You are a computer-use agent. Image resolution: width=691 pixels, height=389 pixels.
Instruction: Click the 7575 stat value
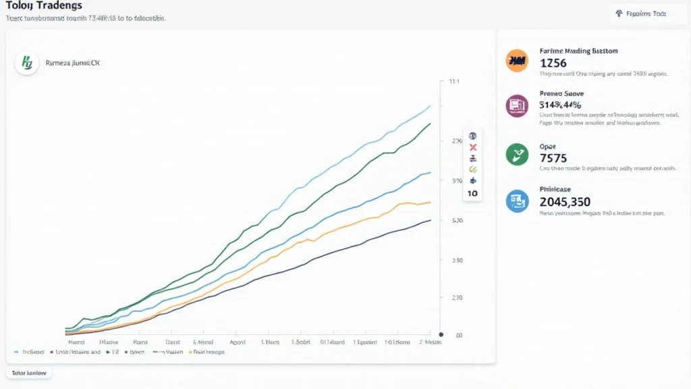click(x=553, y=158)
